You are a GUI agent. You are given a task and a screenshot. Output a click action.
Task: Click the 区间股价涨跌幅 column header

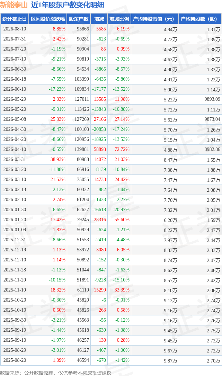click(48, 19)
